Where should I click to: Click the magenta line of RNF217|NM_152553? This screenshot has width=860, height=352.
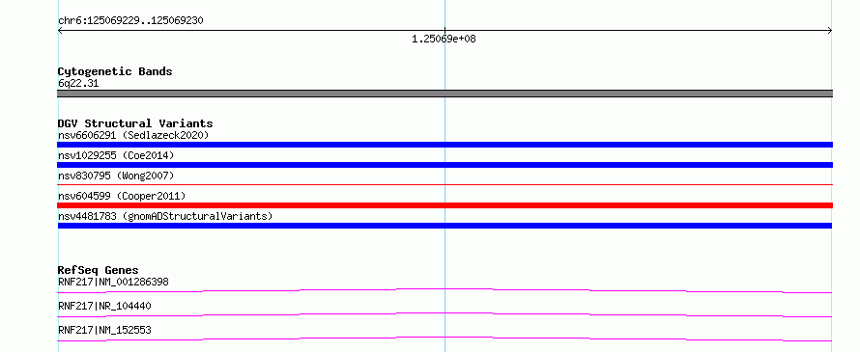444,338
